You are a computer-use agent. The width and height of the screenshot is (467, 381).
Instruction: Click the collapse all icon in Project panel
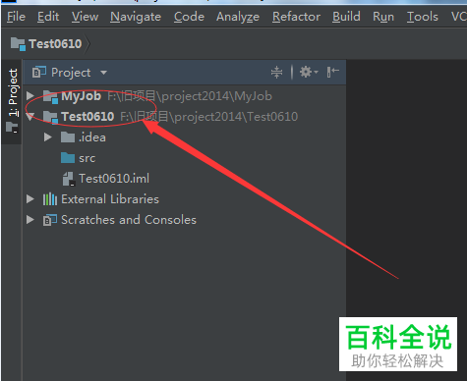coord(276,72)
